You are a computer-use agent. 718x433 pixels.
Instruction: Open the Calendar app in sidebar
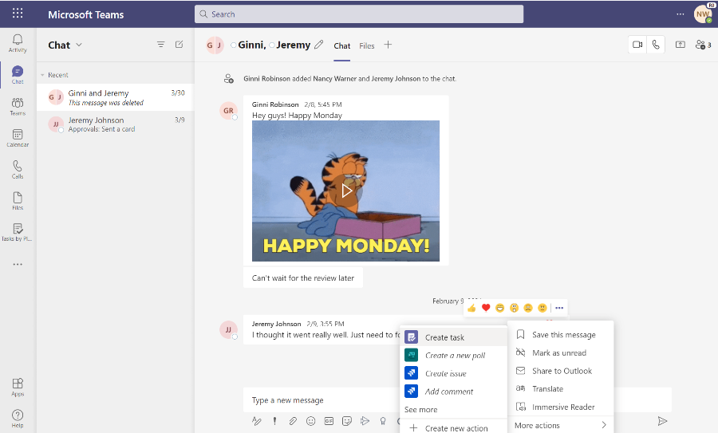[18, 138]
